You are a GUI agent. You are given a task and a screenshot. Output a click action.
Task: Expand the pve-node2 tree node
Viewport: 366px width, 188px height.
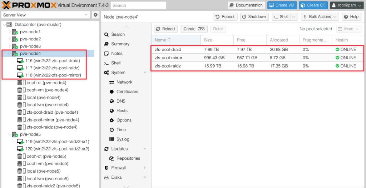click(10, 39)
